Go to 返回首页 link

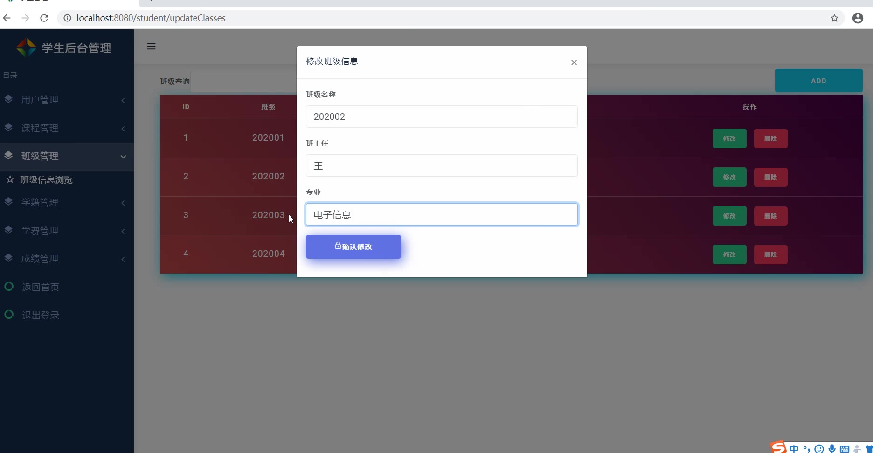40,287
